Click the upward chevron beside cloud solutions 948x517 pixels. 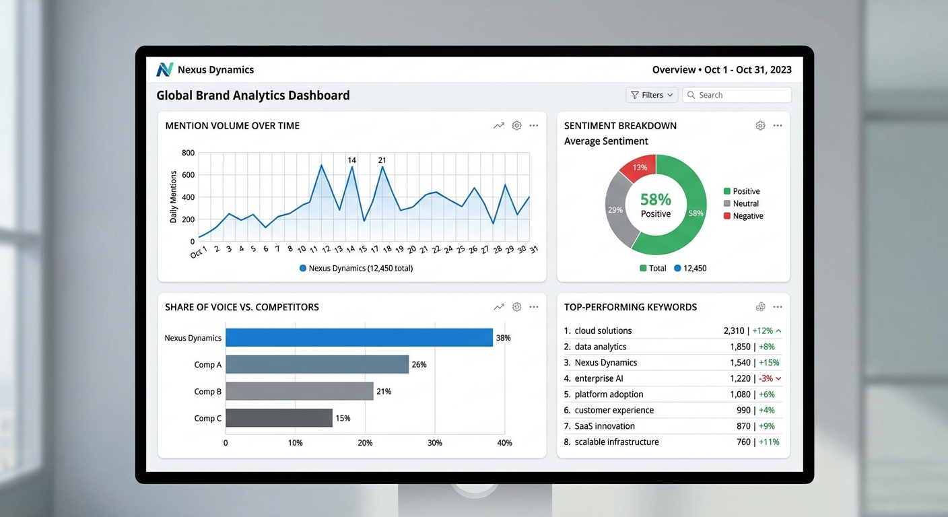[779, 331]
